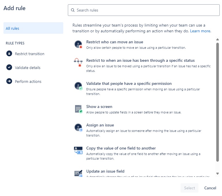The height and width of the screenshot is (196, 222).
Task: Click the status workflow lock icon
Action: [78, 62]
